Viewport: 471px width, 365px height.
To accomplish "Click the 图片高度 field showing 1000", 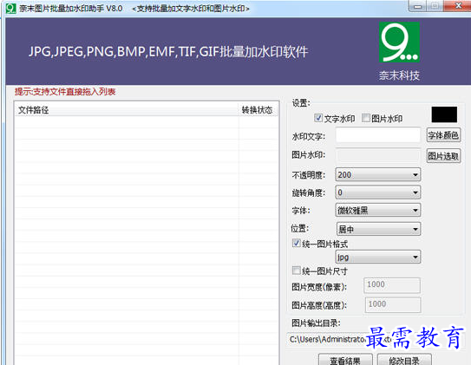I will (x=393, y=305).
